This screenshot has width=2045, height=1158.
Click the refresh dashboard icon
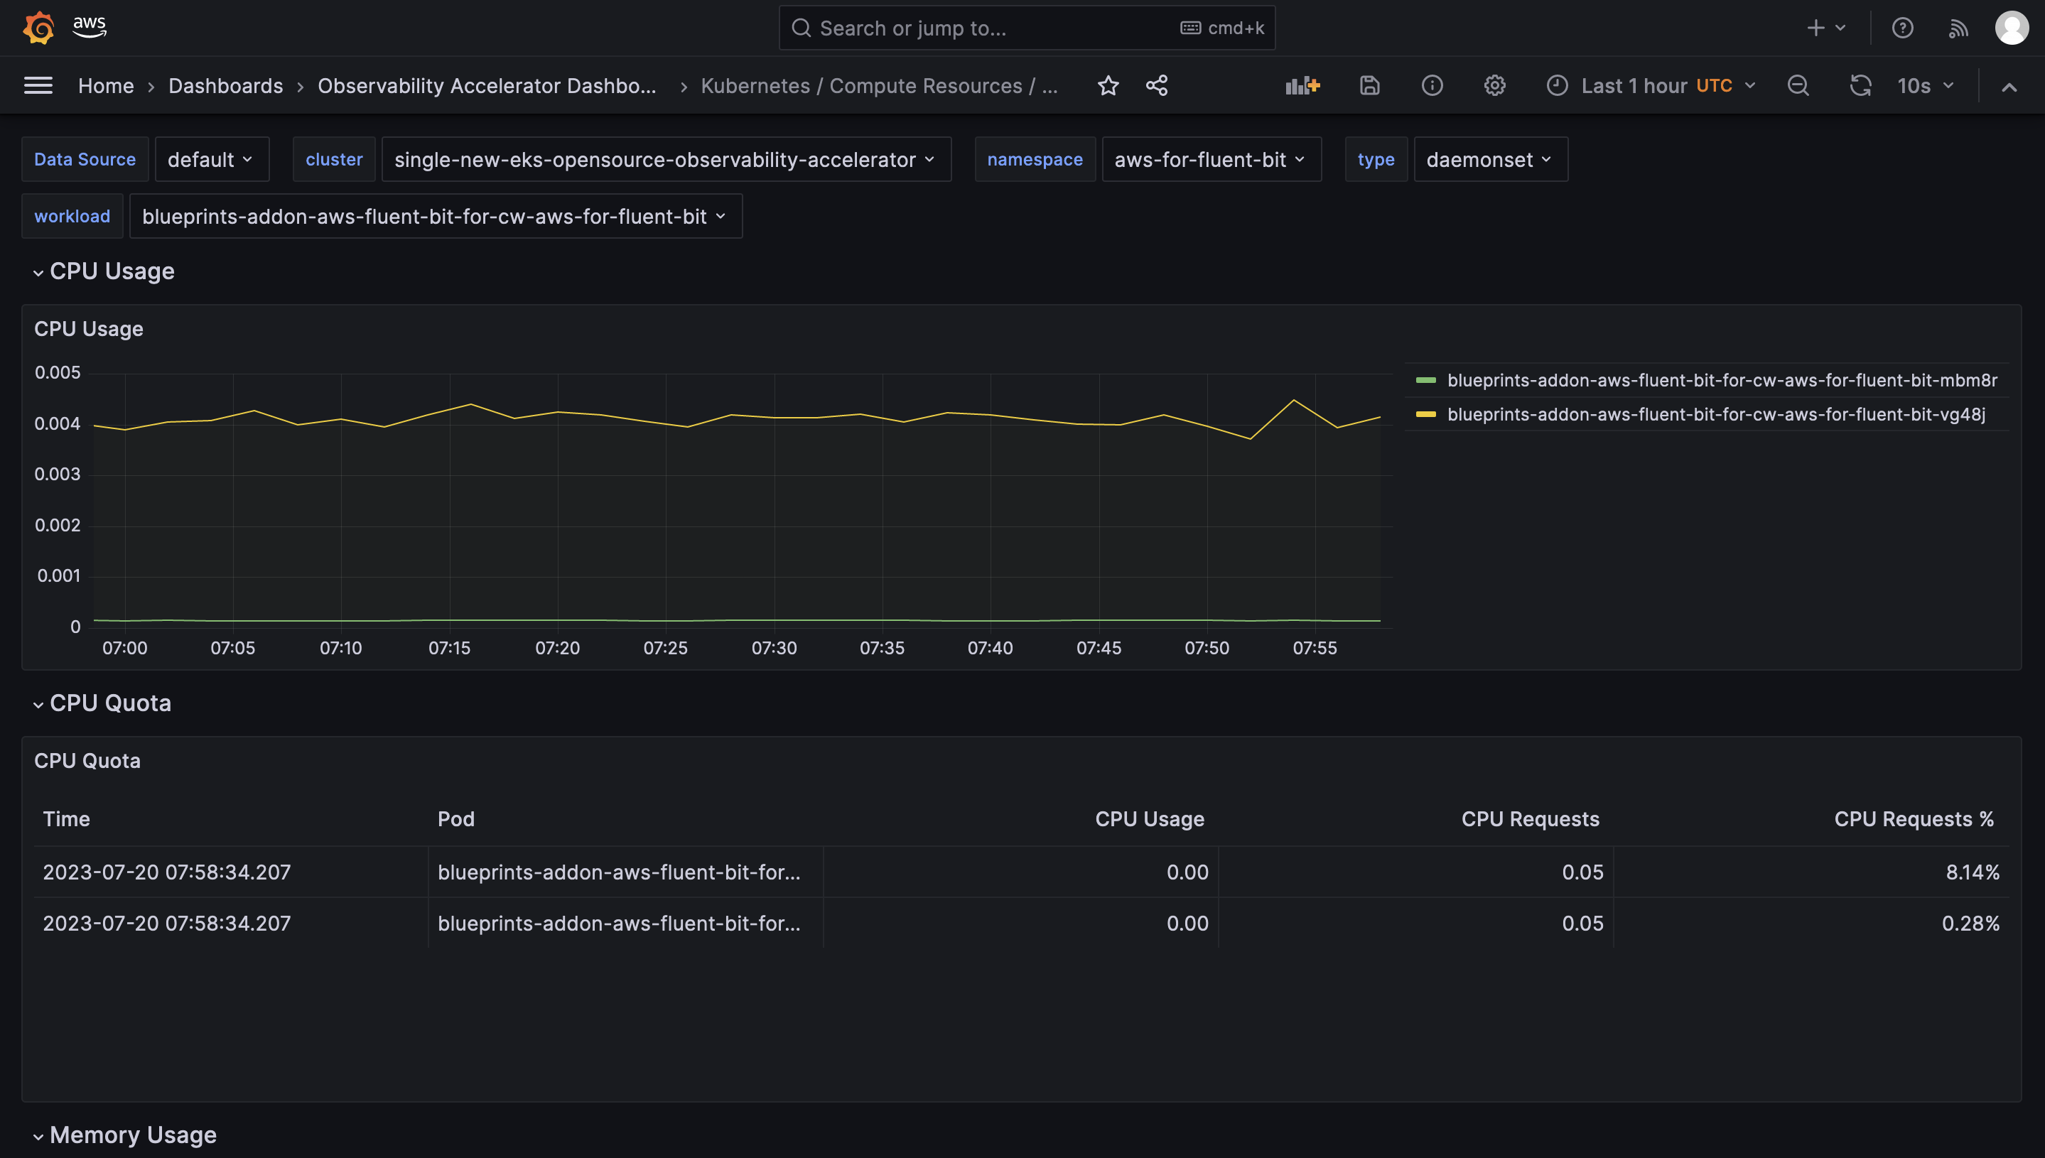(x=1860, y=85)
